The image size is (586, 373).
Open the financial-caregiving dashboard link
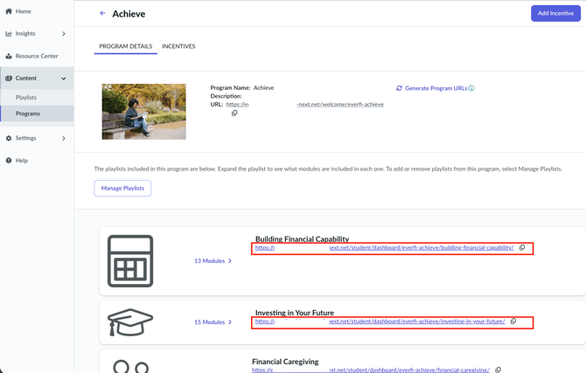coord(371,370)
